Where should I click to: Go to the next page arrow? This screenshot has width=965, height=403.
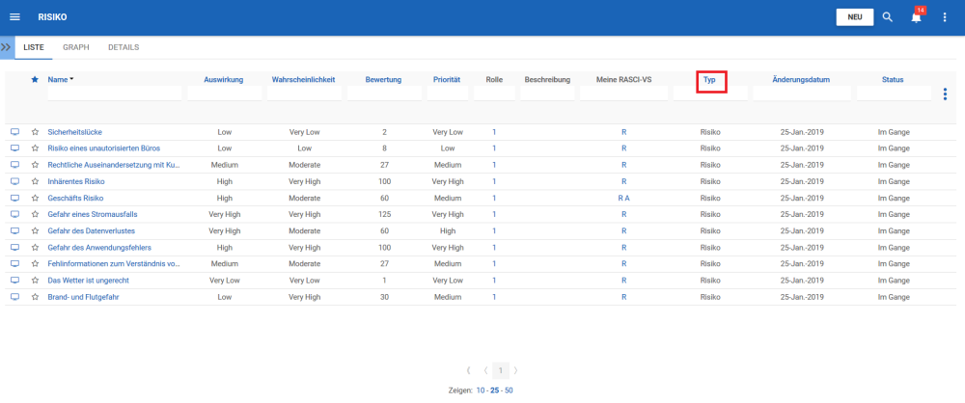coord(515,370)
